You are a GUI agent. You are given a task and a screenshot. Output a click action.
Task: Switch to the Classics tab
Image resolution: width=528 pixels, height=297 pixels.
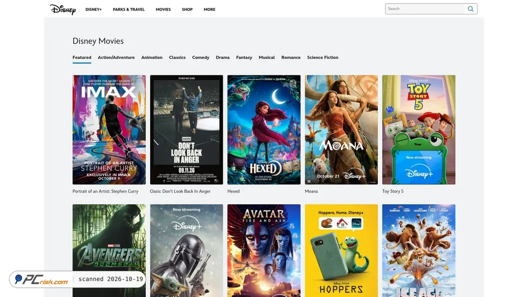click(177, 58)
